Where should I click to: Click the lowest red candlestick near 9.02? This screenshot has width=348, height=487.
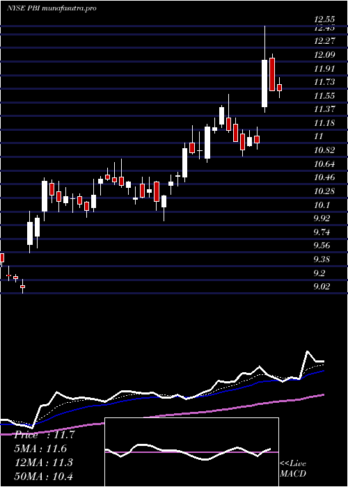pyautogui.click(x=22, y=287)
